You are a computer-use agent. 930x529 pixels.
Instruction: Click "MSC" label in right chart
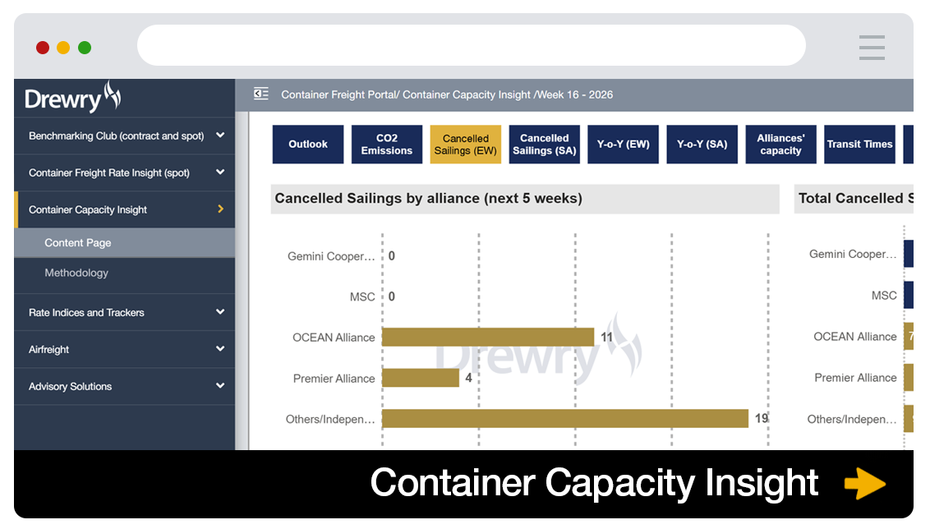[x=884, y=296]
